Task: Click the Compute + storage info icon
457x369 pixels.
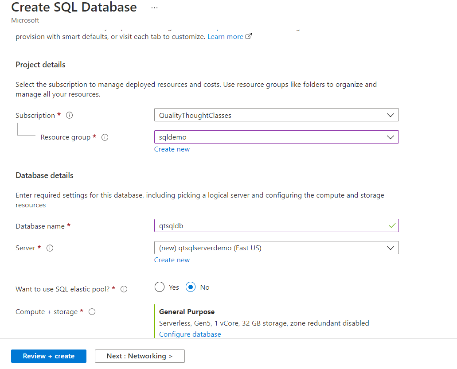Action: tap(92, 312)
